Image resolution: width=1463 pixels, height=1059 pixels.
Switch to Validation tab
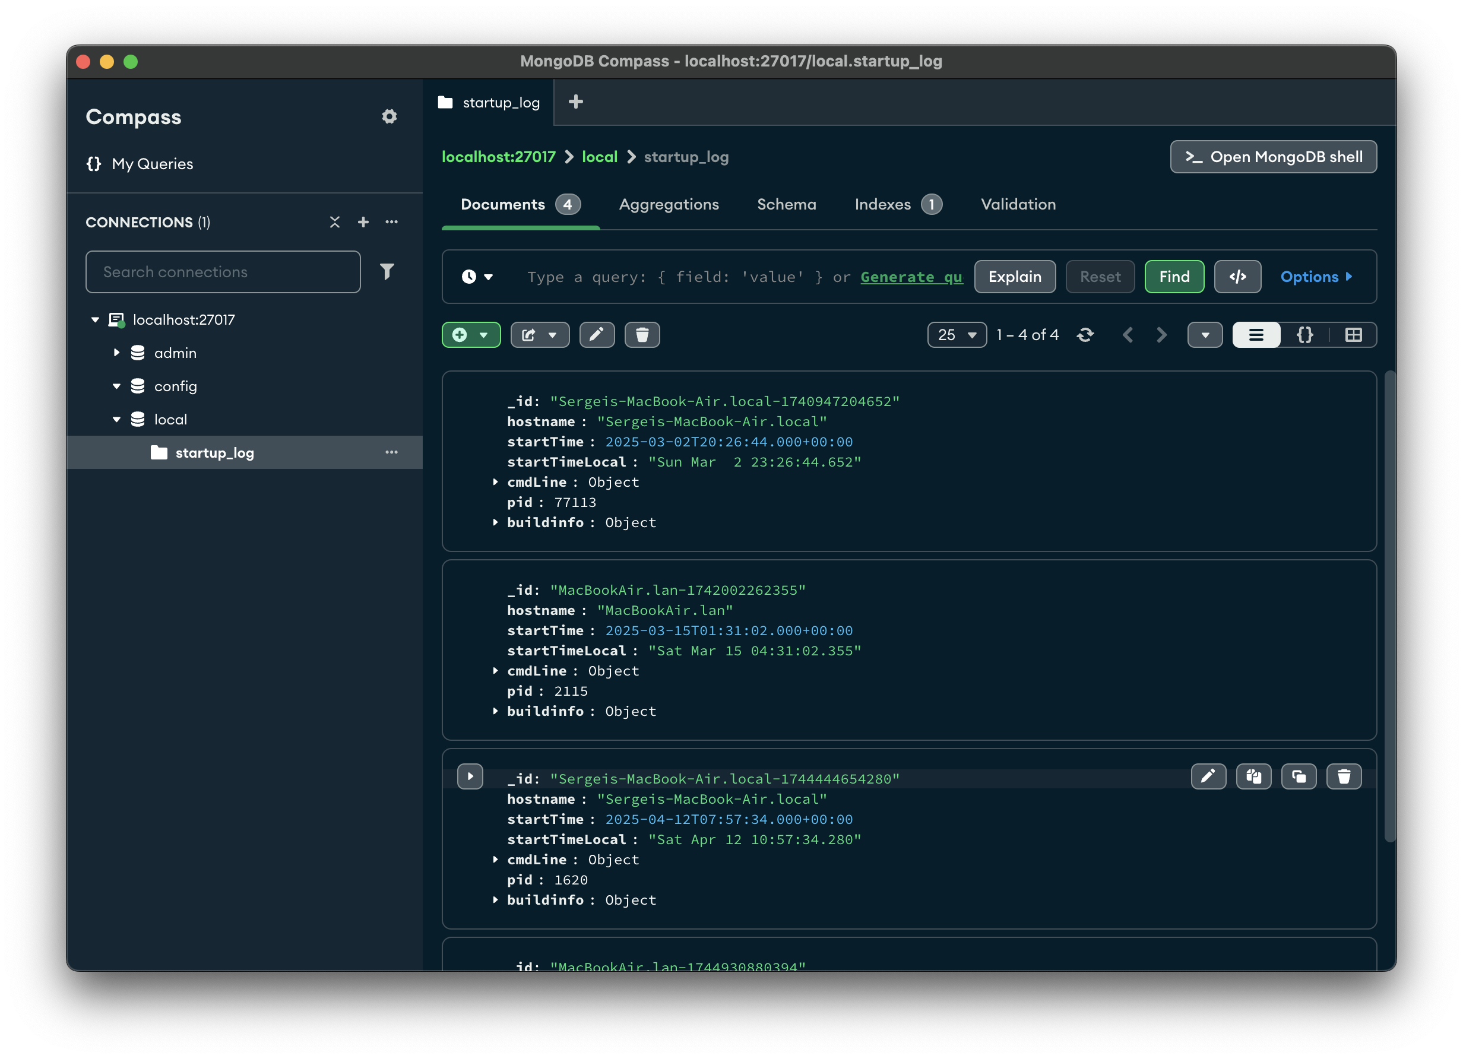(1018, 204)
